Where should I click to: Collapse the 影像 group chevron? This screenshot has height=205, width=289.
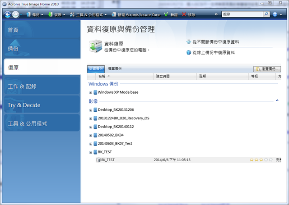[x=277, y=100]
